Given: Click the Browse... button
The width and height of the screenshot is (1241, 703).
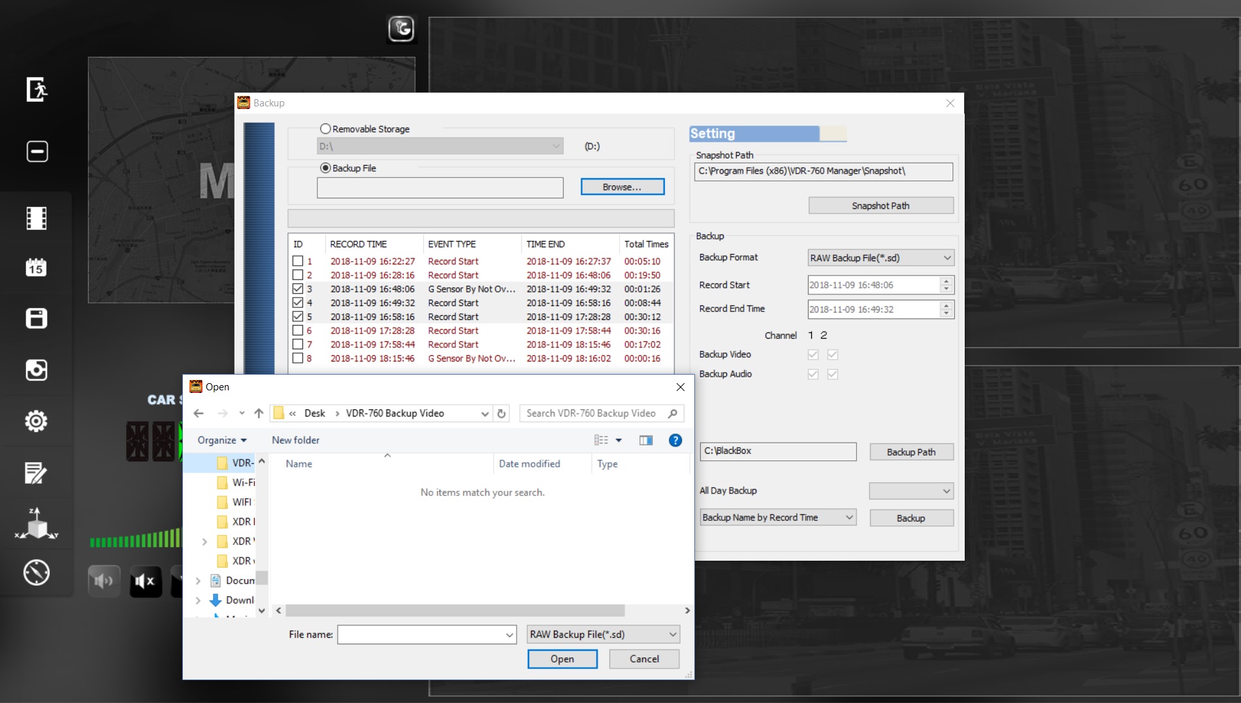Looking at the screenshot, I should (622, 187).
